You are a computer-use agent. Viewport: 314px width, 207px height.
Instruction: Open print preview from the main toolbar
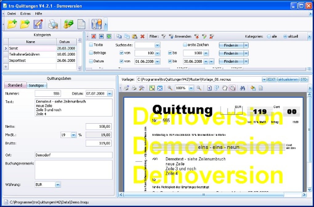pyautogui.click(x=53, y=24)
